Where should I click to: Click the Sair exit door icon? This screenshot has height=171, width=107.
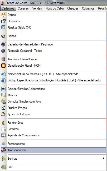[3, 167]
